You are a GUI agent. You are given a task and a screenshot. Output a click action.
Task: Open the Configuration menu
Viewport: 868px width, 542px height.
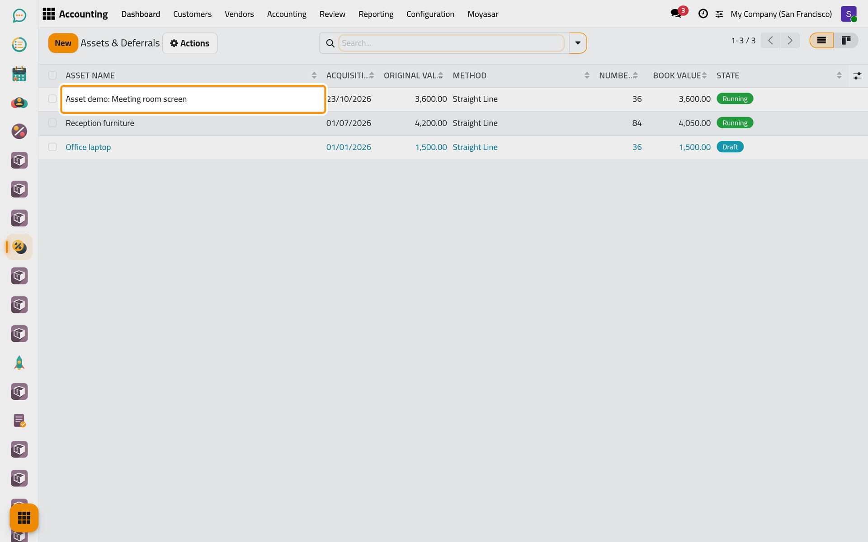point(430,14)
